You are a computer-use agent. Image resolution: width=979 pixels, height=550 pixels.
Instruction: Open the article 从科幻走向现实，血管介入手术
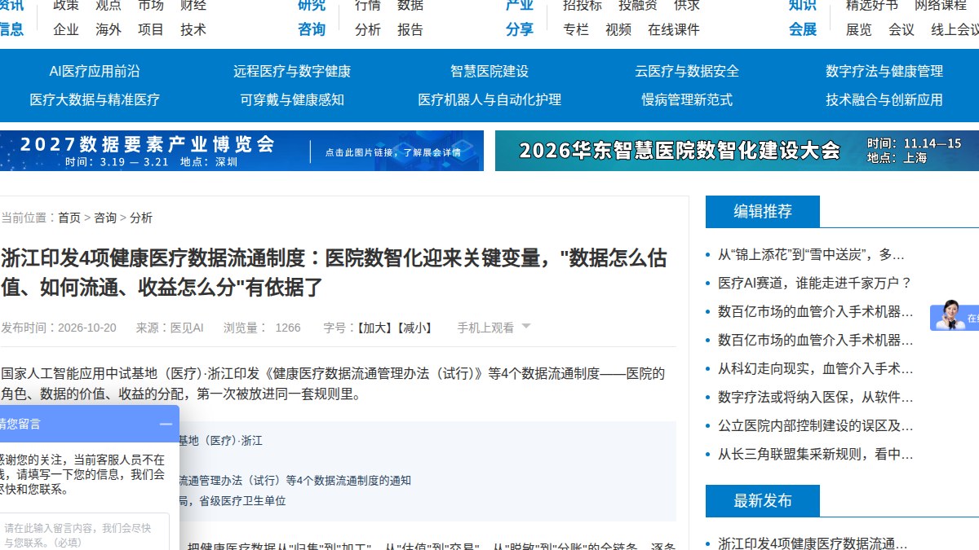[816, 368]
